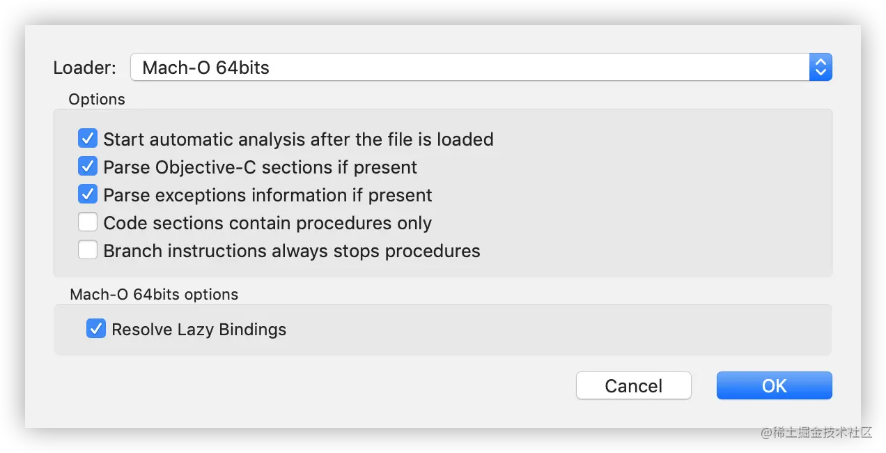Check the Branch instructions always stops procedures box
This screenshot has height=453, width=886.
tap(88, 250)
